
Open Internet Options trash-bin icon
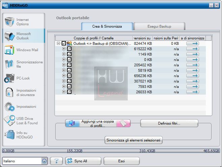[9, 22]
